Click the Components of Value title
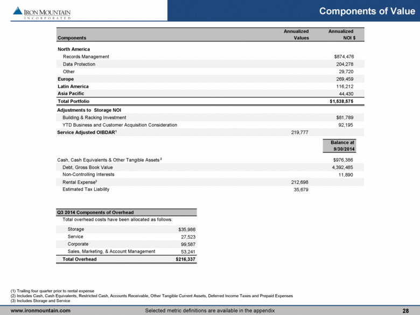 [363, 11]
